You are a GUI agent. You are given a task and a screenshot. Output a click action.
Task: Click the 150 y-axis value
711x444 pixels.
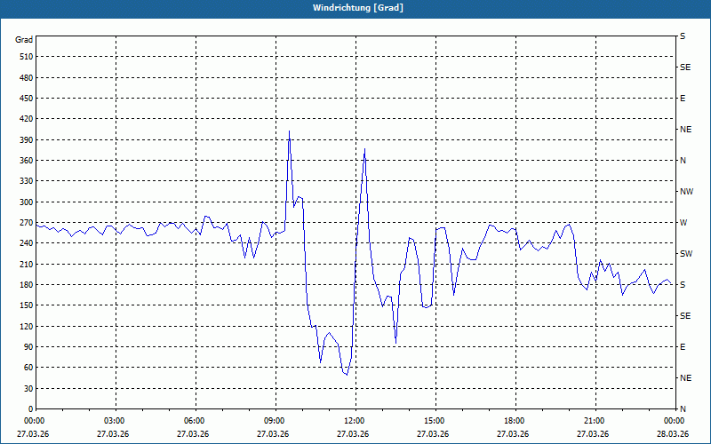point(27,305)
